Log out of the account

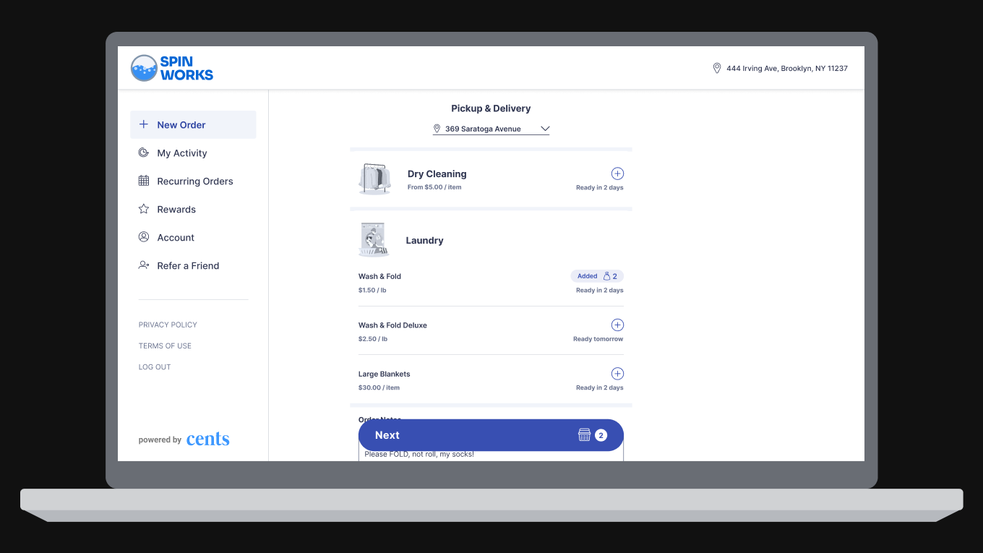tap(155, 366)
